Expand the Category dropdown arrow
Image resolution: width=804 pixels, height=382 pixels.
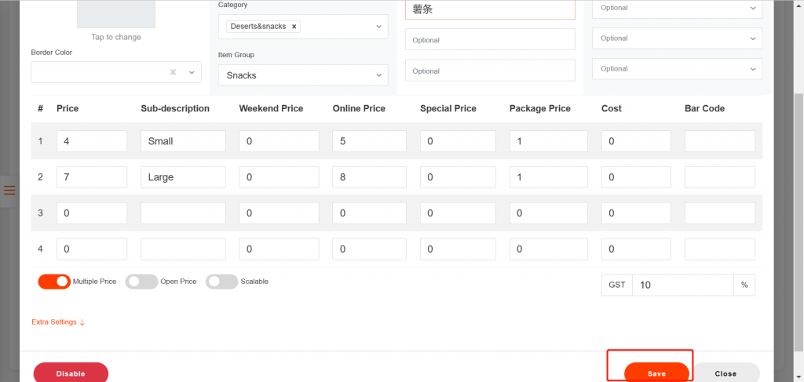pos(378,27)
